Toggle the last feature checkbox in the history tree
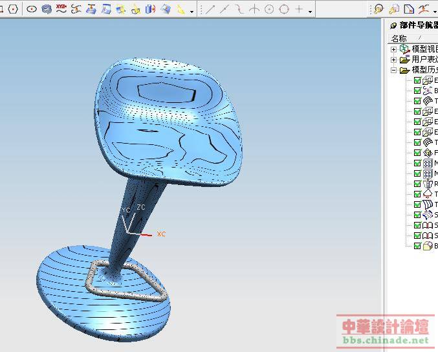This screenshot has width=438, height=352. coord(417,246)
